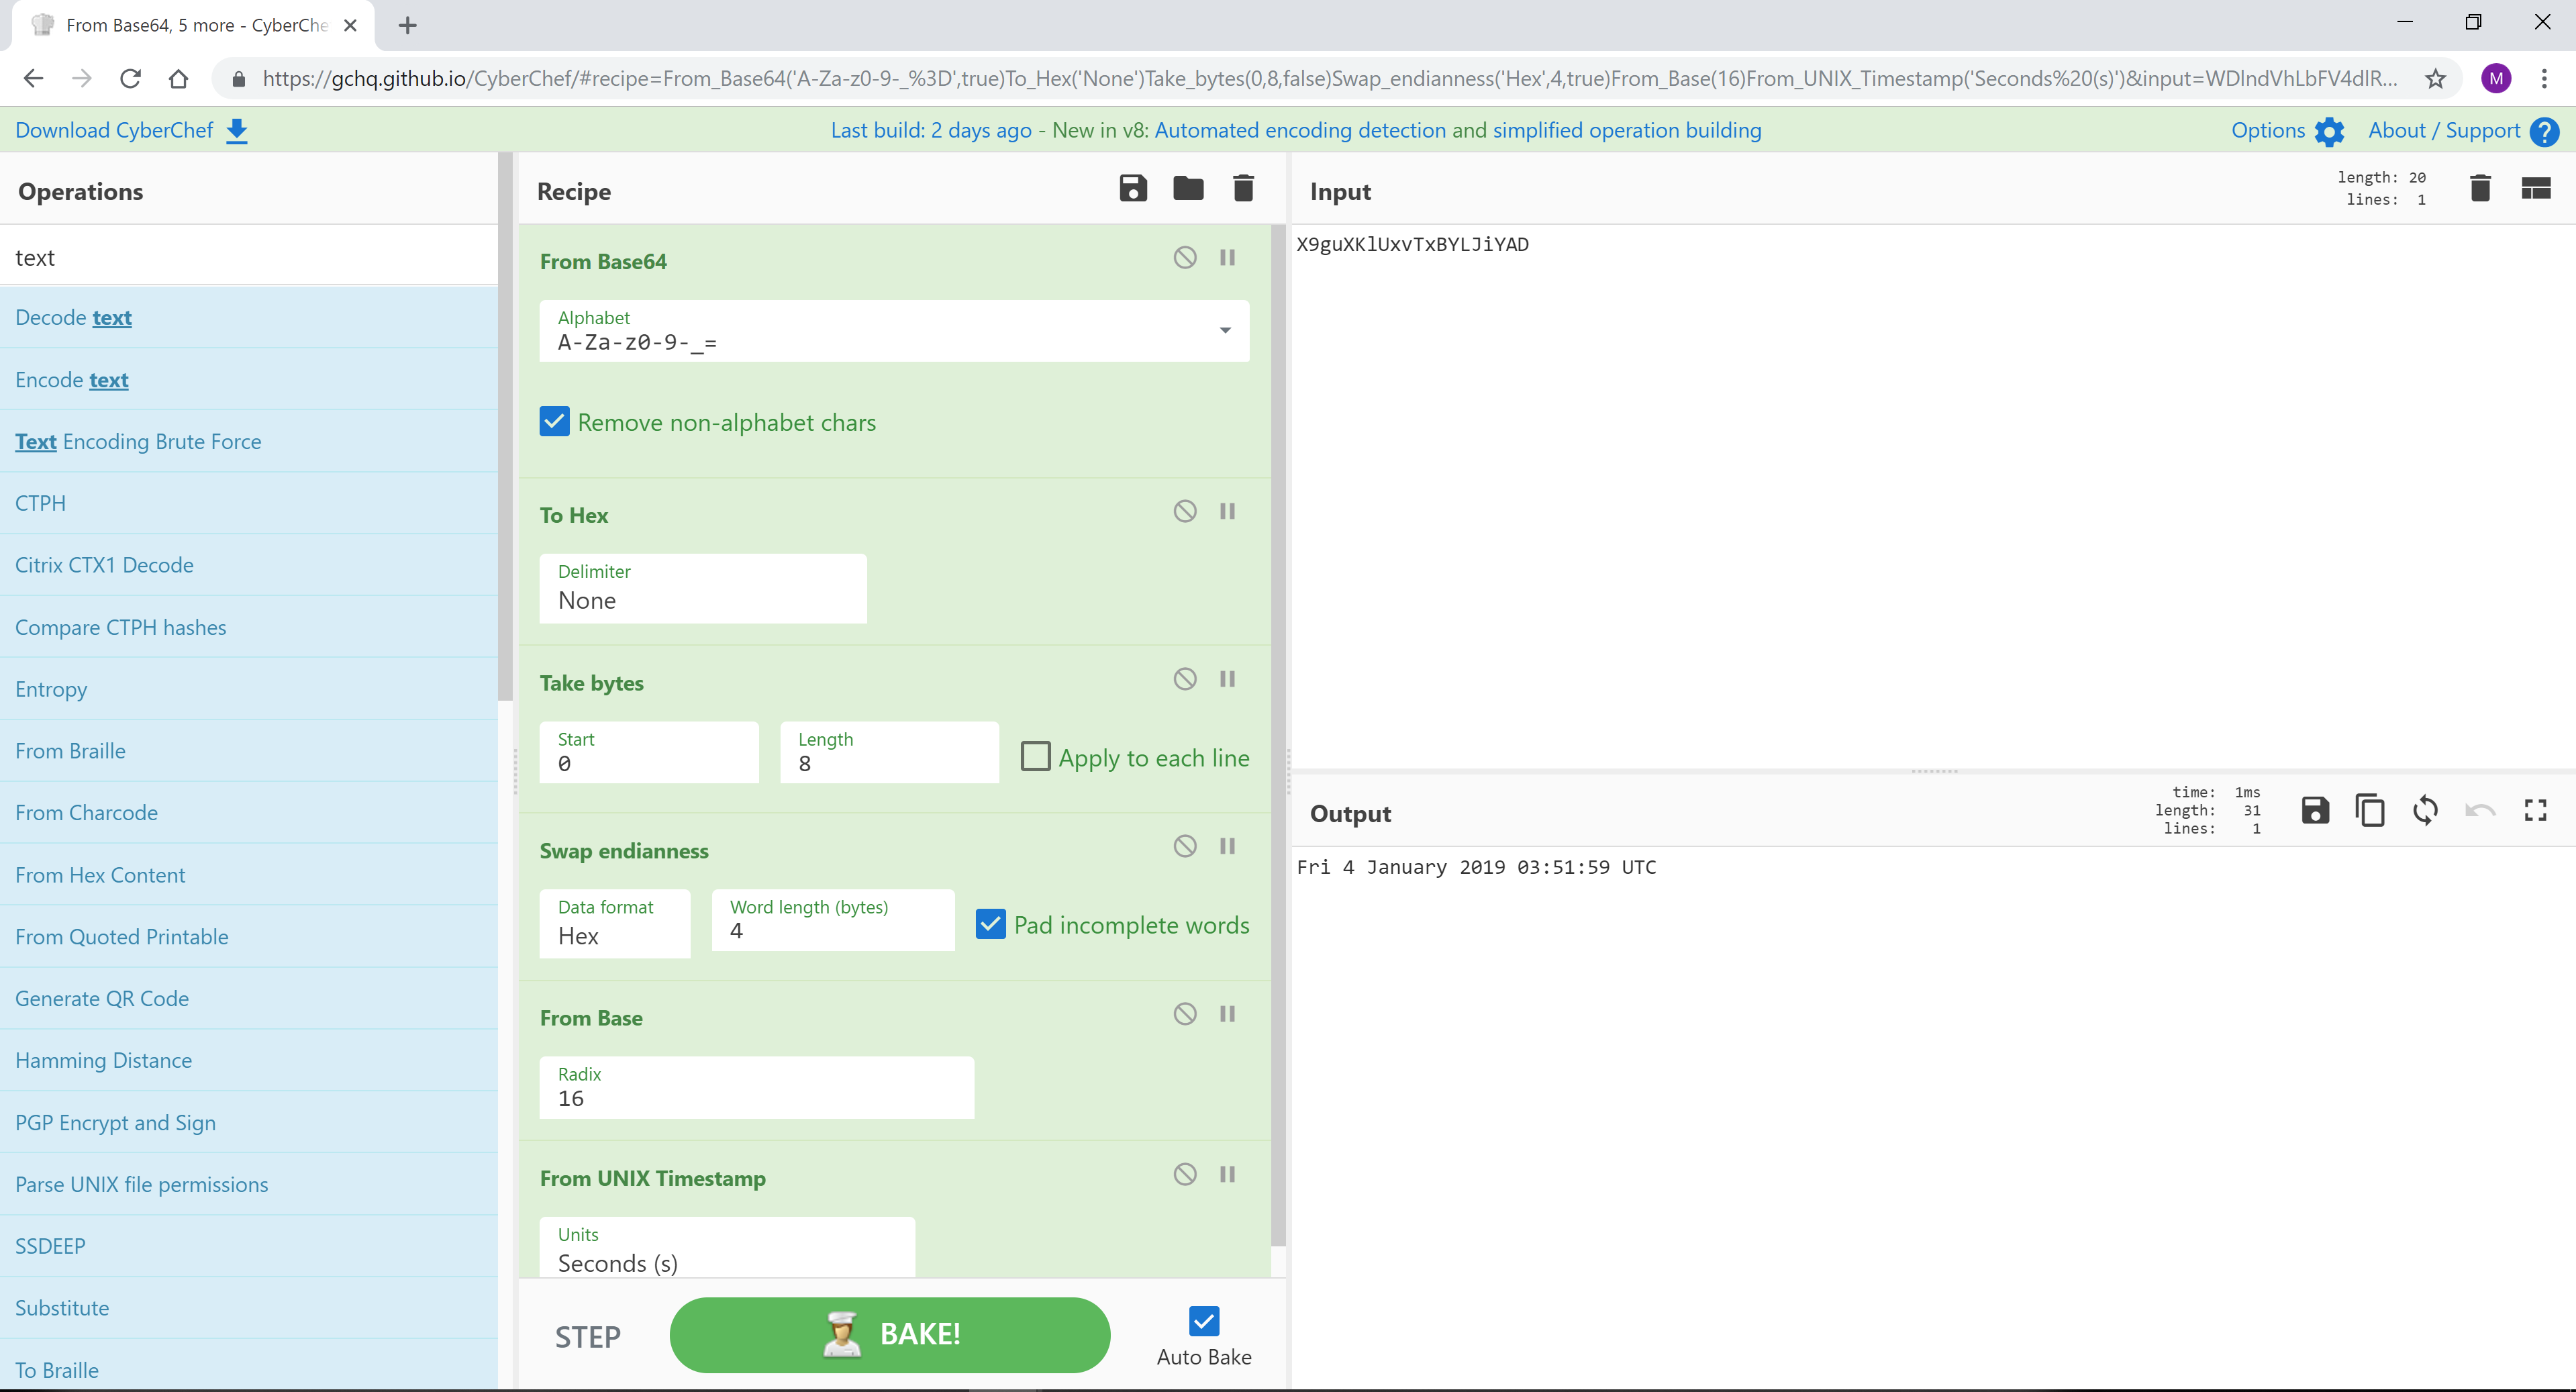
Task: Enable Apply to each line checkbox
Action: [x=1035, y=754]
